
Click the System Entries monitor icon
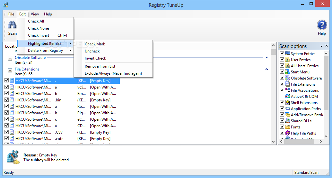pyautogui.click(x=288, y=53)
